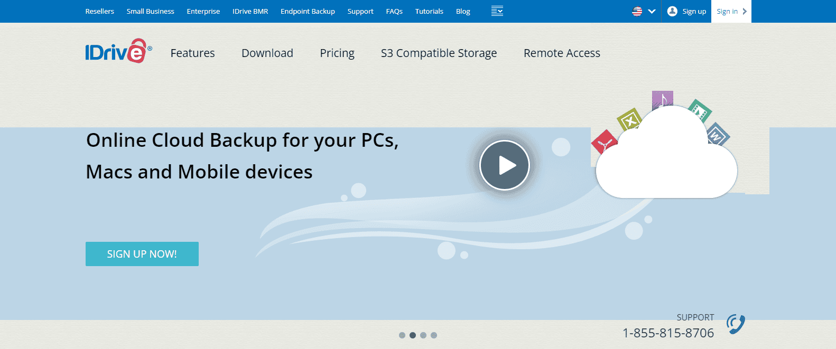Click the Excel file icon on the cloud

[630, 120]
